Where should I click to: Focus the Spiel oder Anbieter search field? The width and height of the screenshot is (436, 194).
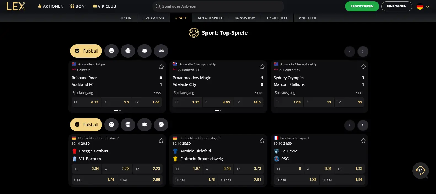(218, 6)
